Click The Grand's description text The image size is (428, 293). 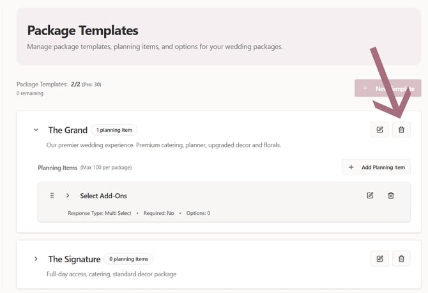click(164, 145)
